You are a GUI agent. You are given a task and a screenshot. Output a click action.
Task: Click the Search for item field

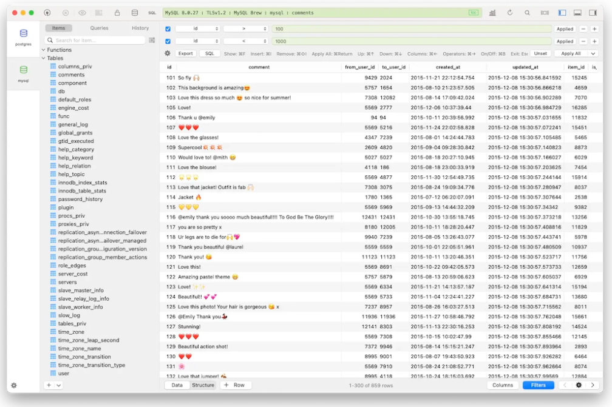click(95, 40)
